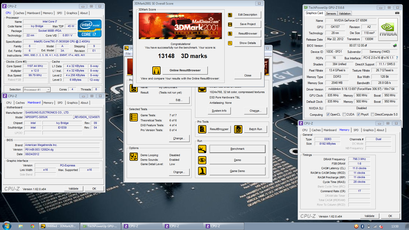Click the Online ResultBrowser yellow icon

[x=156, y=70]
